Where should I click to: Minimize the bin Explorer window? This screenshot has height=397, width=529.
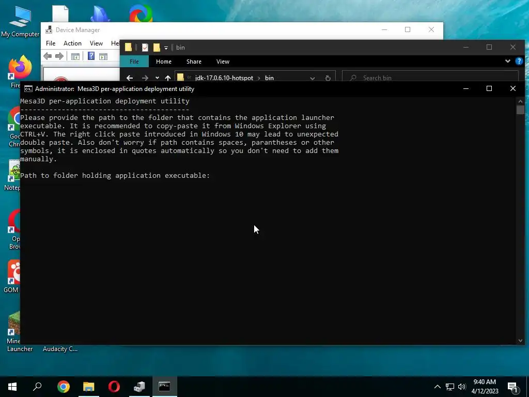(x=466, y=47)
